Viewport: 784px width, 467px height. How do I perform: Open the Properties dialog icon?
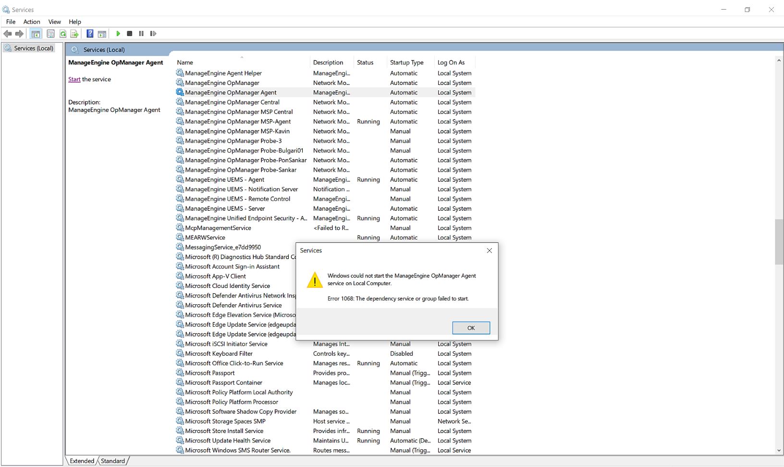[x=50, y=34]
